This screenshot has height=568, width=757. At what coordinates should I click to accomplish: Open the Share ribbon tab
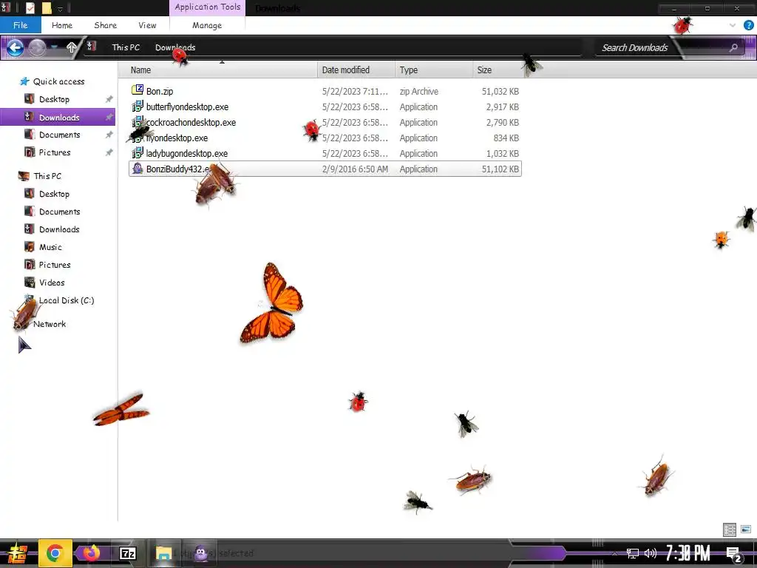click(105, 25)
